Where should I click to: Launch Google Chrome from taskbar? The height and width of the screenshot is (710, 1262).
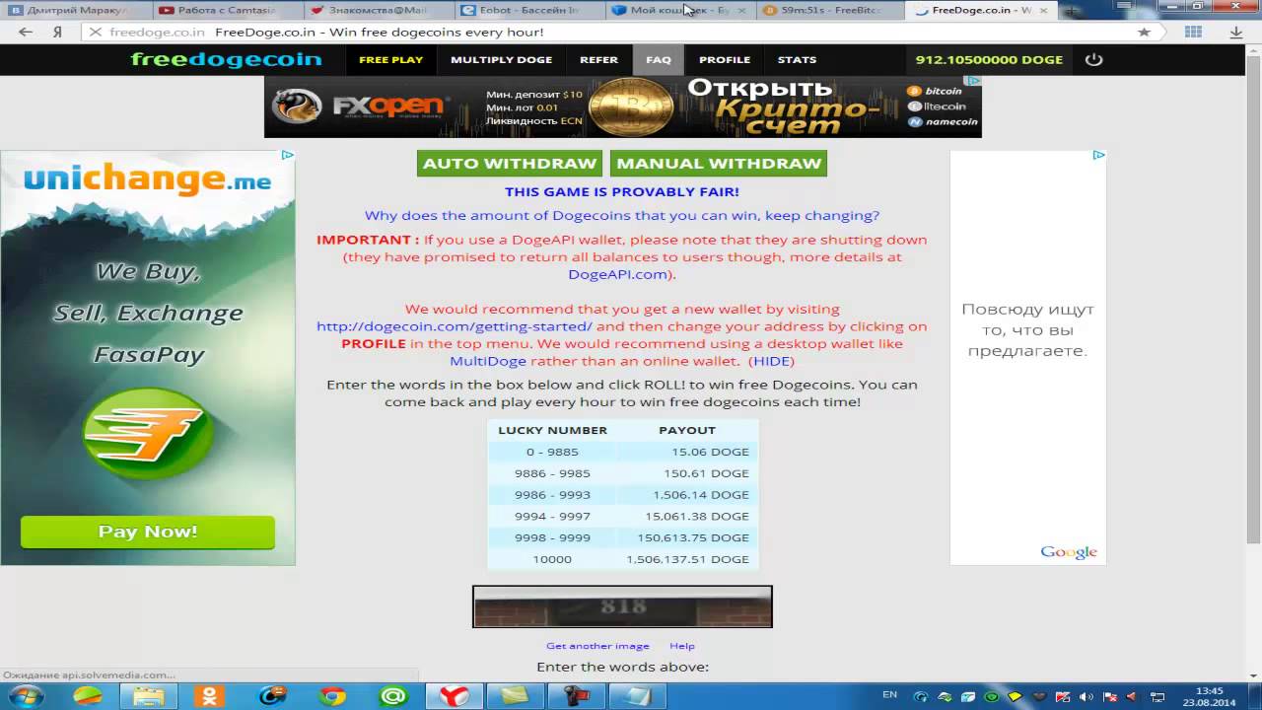(x=332, y=696)
